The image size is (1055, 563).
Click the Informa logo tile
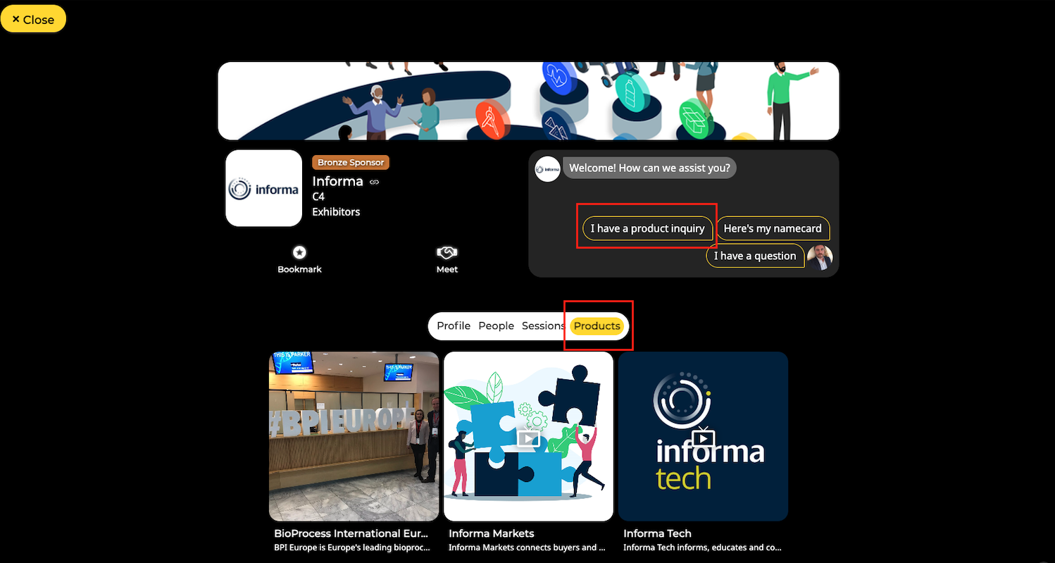pos(263,188)
